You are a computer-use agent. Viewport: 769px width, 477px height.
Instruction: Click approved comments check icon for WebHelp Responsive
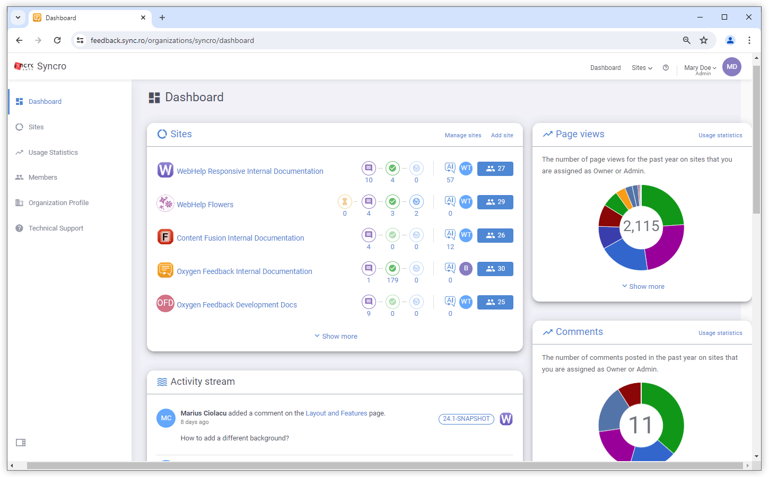[x=392, y=168]
